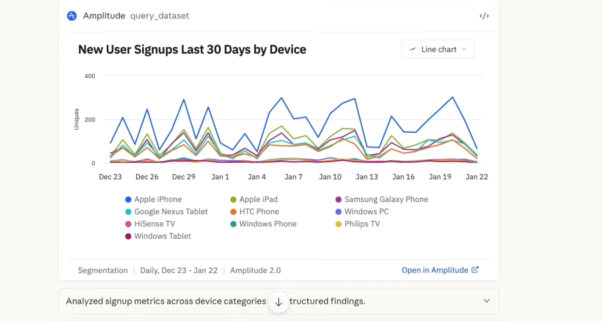
Task: Click the orange HTC Phone color dot
Action: click(x=233, y=212)
